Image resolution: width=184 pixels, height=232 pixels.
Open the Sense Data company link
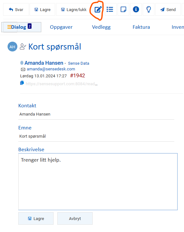pyautogui.click(x=78, y=63)
